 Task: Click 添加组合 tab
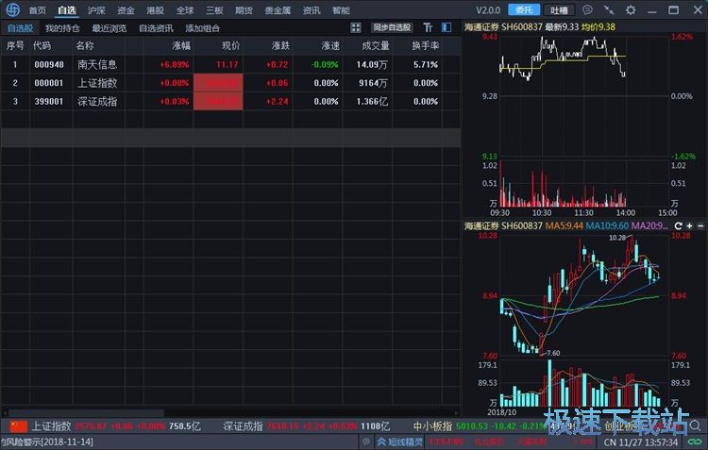[x=203, y=28]
